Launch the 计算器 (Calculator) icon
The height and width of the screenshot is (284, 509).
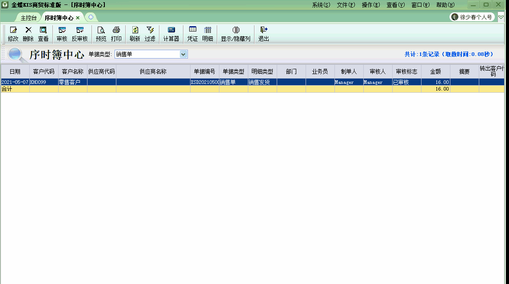click(171, 34)
